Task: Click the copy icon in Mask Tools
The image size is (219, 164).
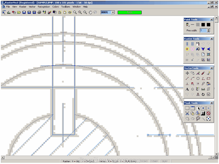Action: coord(192,113)
